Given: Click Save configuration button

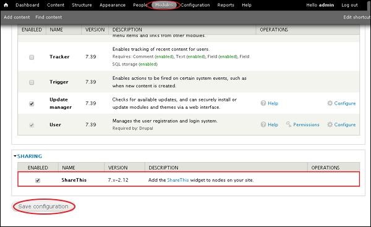Looking at the screenshot, I should click(x=43, y=207).
